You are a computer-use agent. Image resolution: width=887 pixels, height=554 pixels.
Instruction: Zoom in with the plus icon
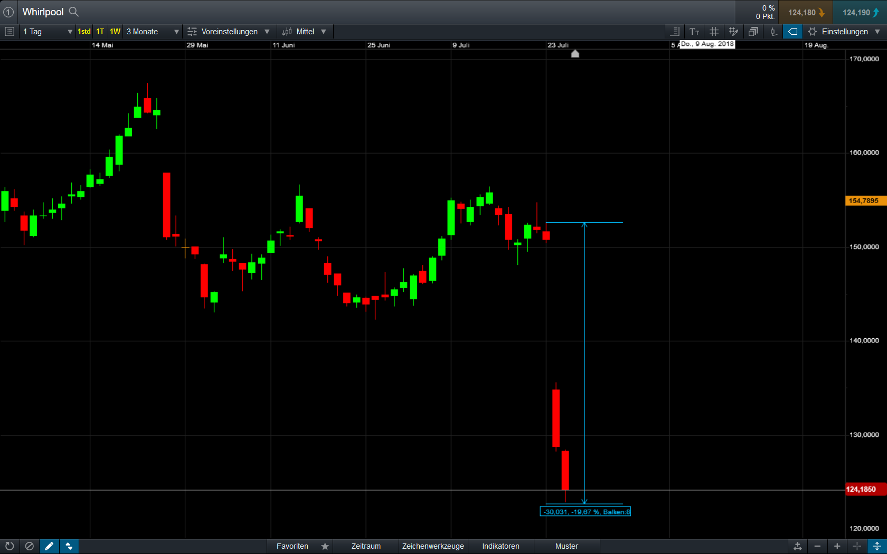pos(837,546)
